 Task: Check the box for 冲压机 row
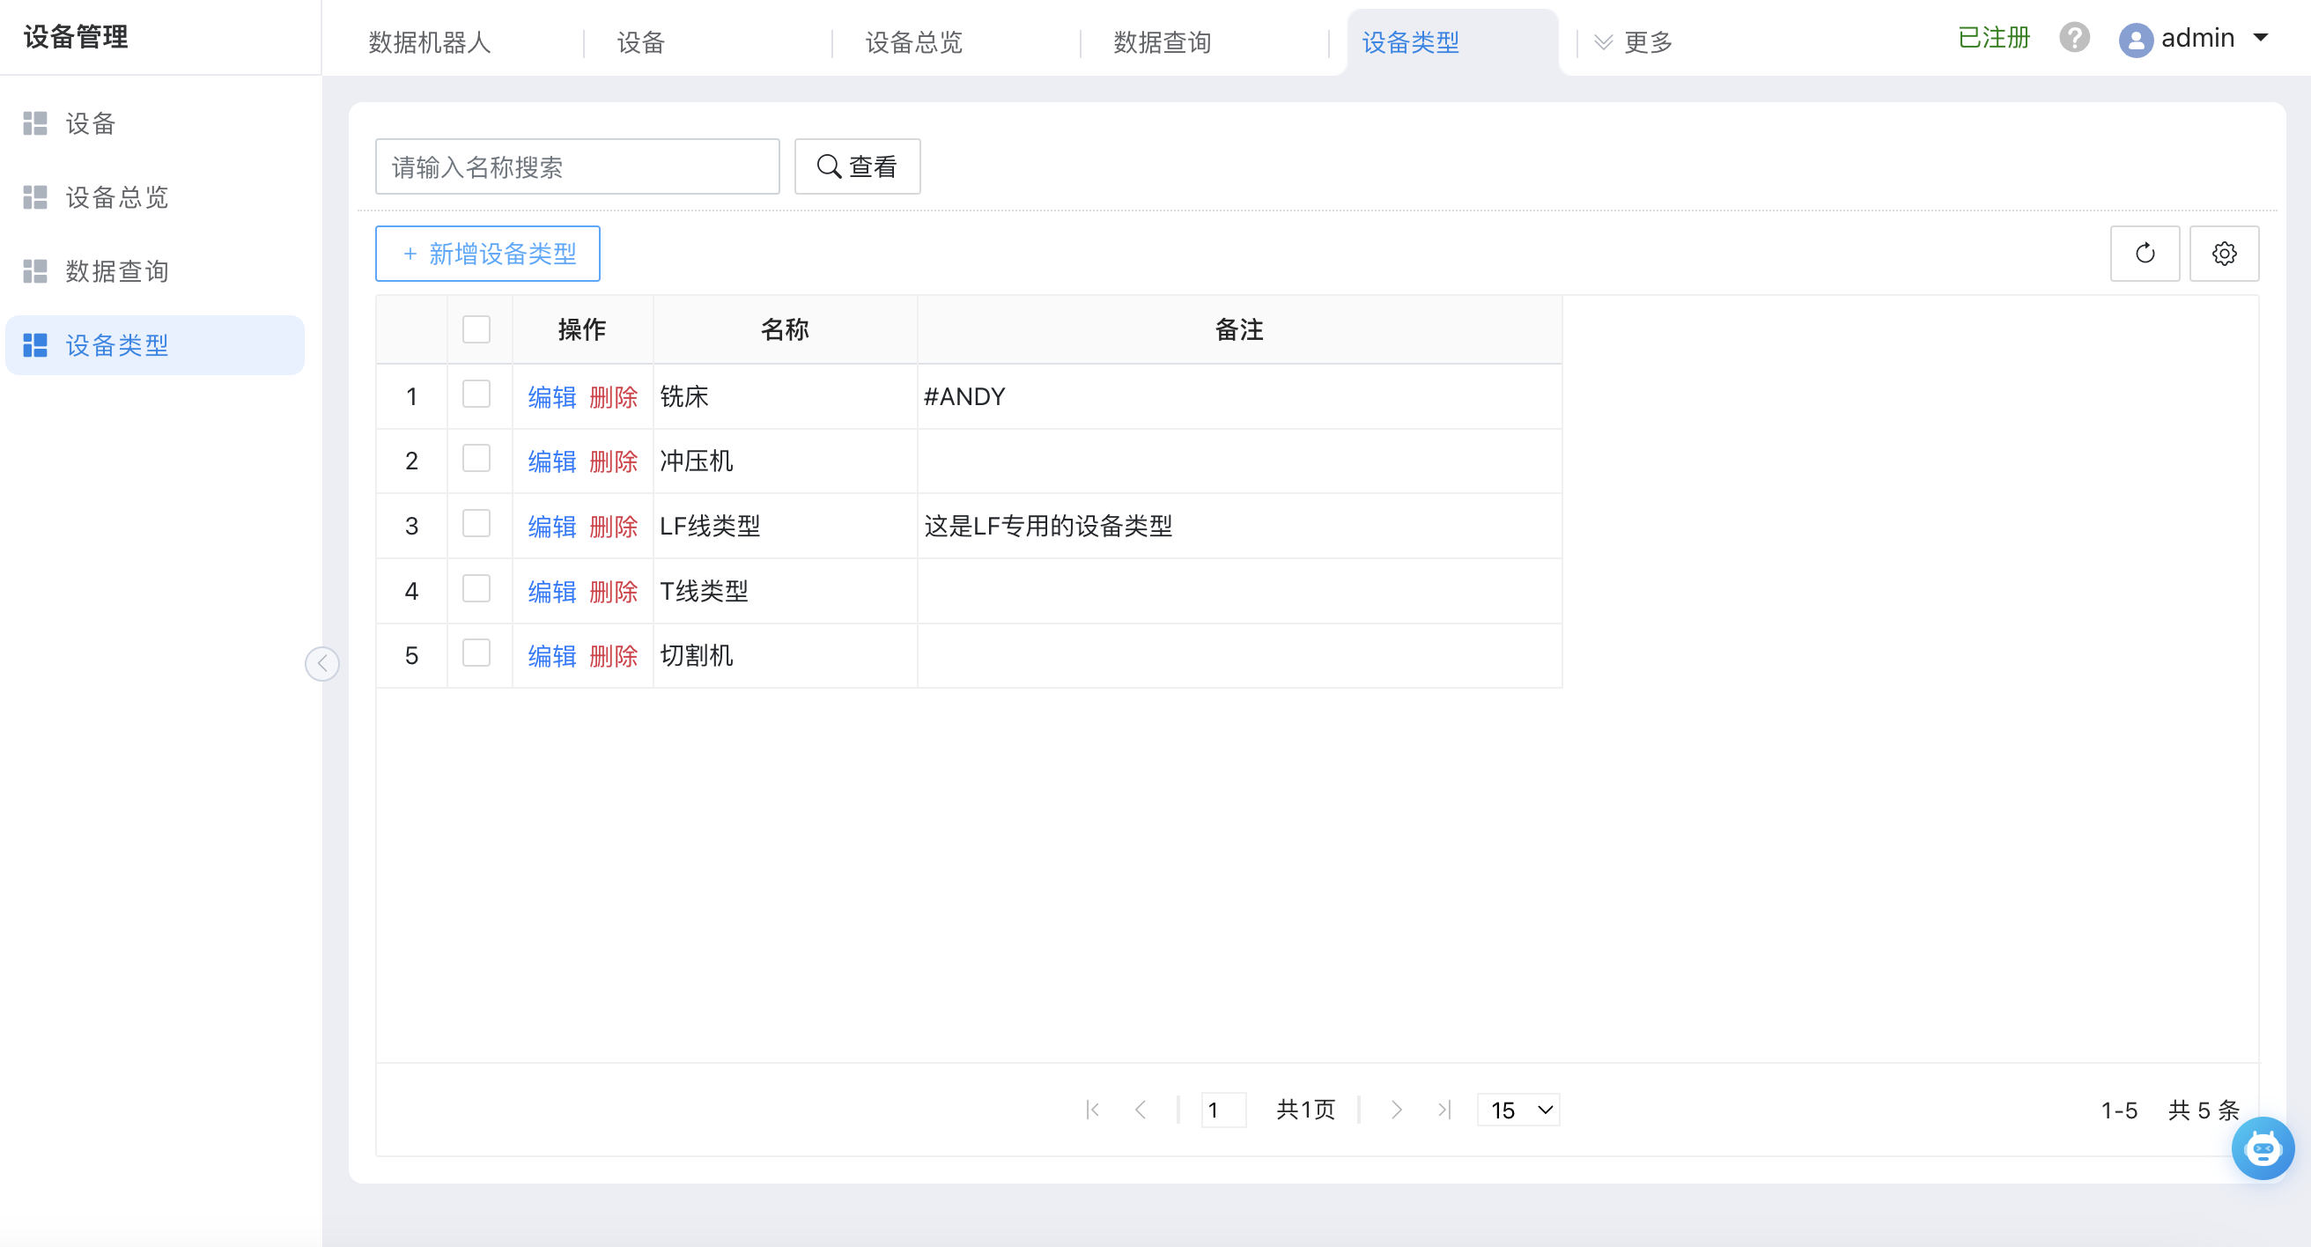coord(476,459)
